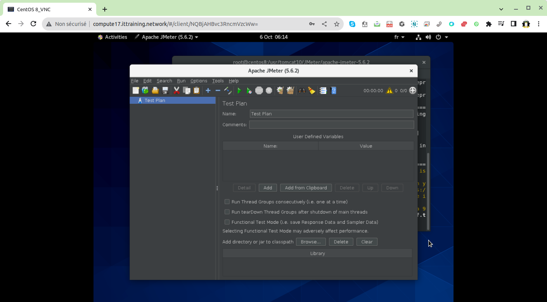
Task: Enable Run tearDown Thread Groups after shutdown
Action: 227,212
